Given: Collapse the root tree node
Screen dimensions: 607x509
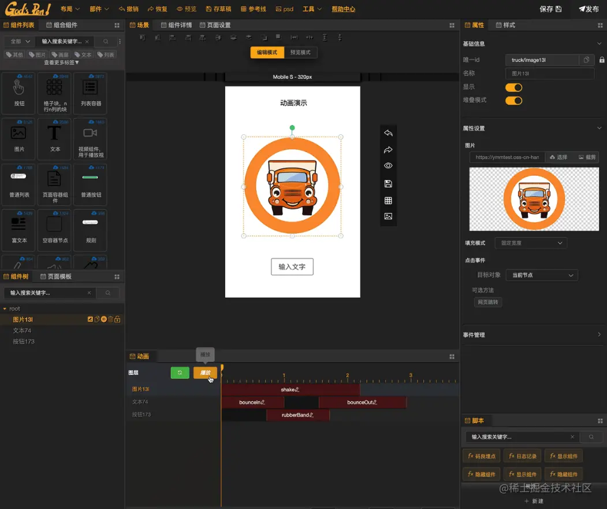Looking at the screenshot, I should [5, 308].
